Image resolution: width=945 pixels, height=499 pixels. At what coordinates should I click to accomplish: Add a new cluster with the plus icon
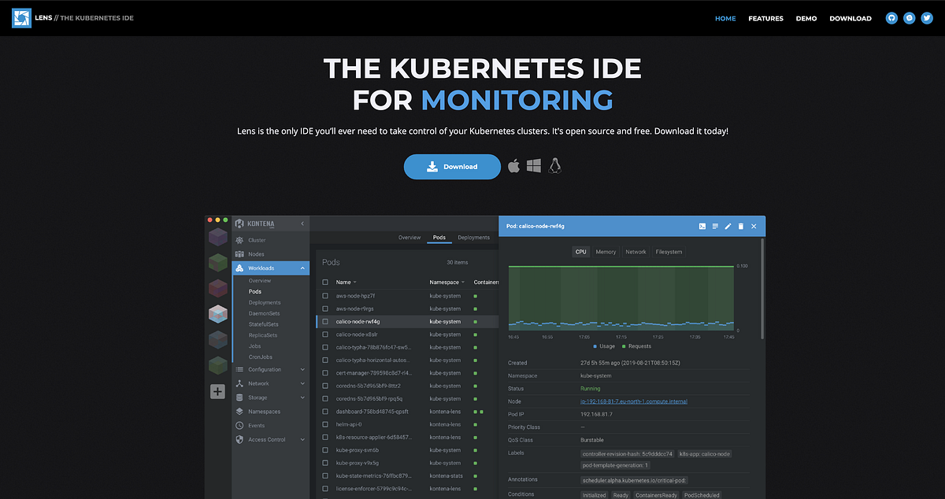[x=218, y=390]
